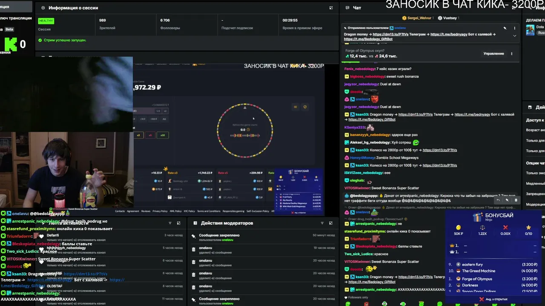Screen dimensions: 545x306
Task: Pin the highlighted @bedolagyappp message
Action: pos(507,200)
